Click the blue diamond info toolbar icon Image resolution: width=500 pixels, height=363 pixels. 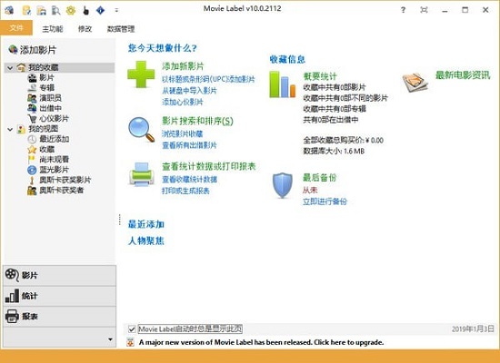point(100,11)
